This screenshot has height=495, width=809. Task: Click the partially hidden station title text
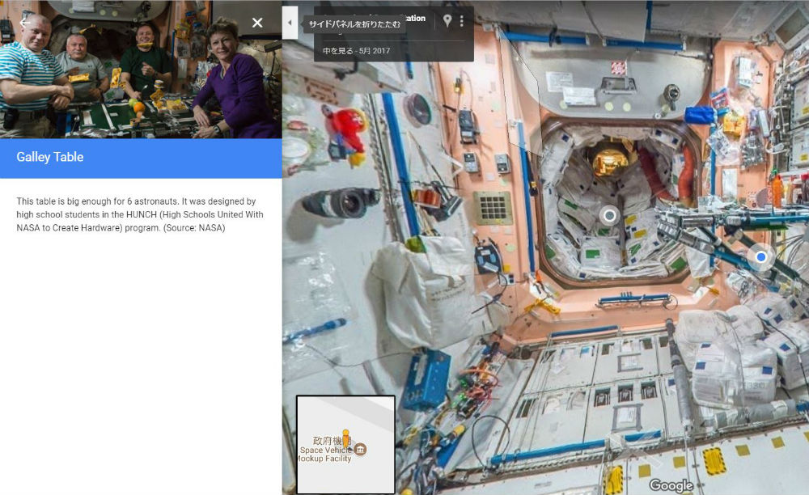[x=415, y=19]
